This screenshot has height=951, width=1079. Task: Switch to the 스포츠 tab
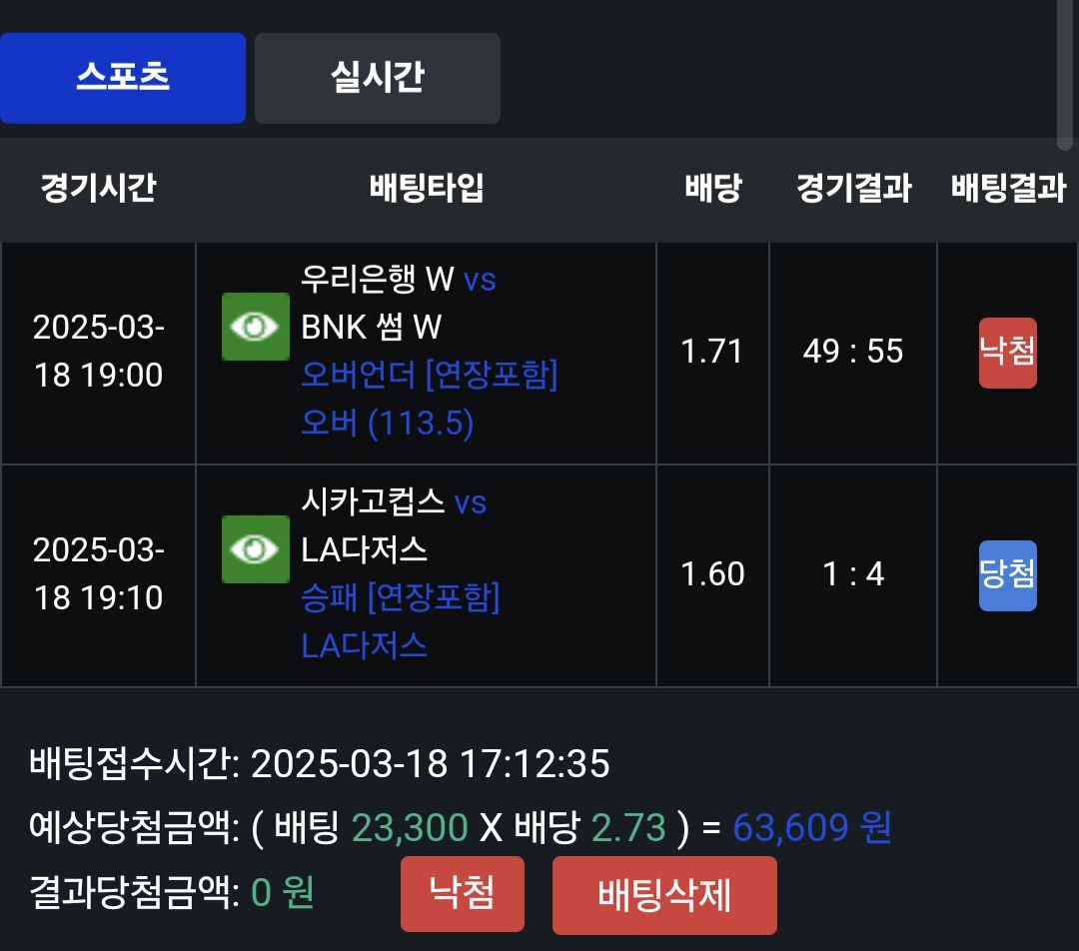pyautogui.click(x=123, y=78)
